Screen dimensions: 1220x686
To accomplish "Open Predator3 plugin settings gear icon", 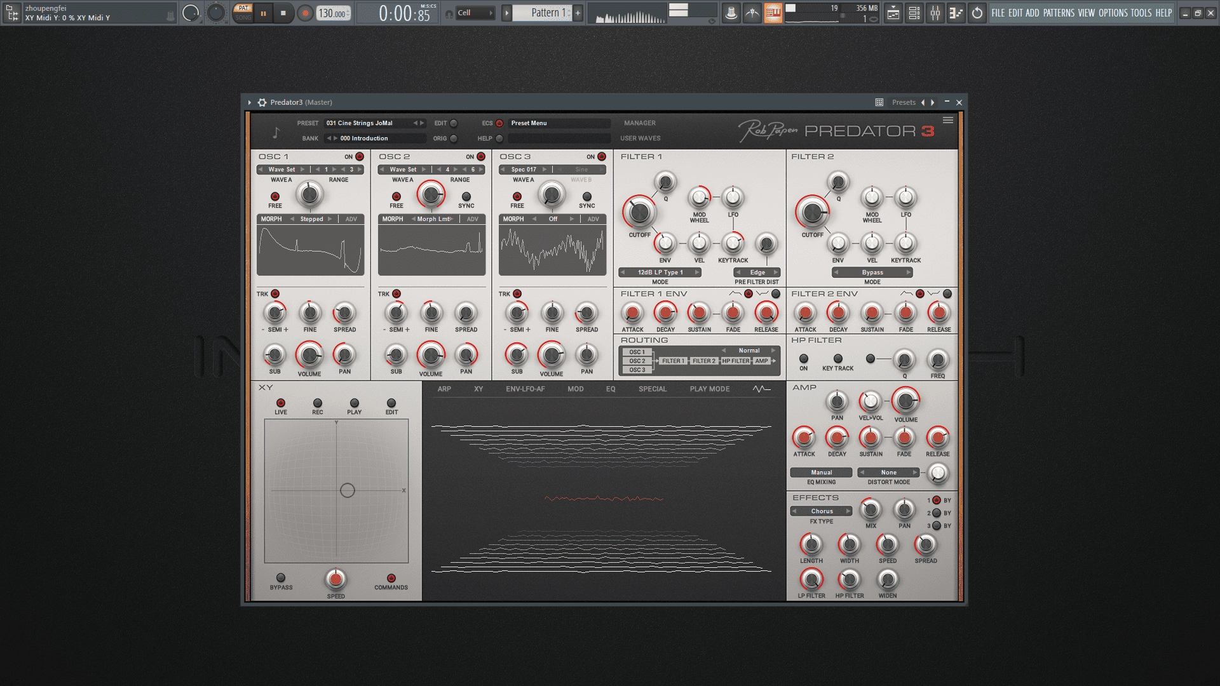I will pyautogui.click(x=262, y=102).
